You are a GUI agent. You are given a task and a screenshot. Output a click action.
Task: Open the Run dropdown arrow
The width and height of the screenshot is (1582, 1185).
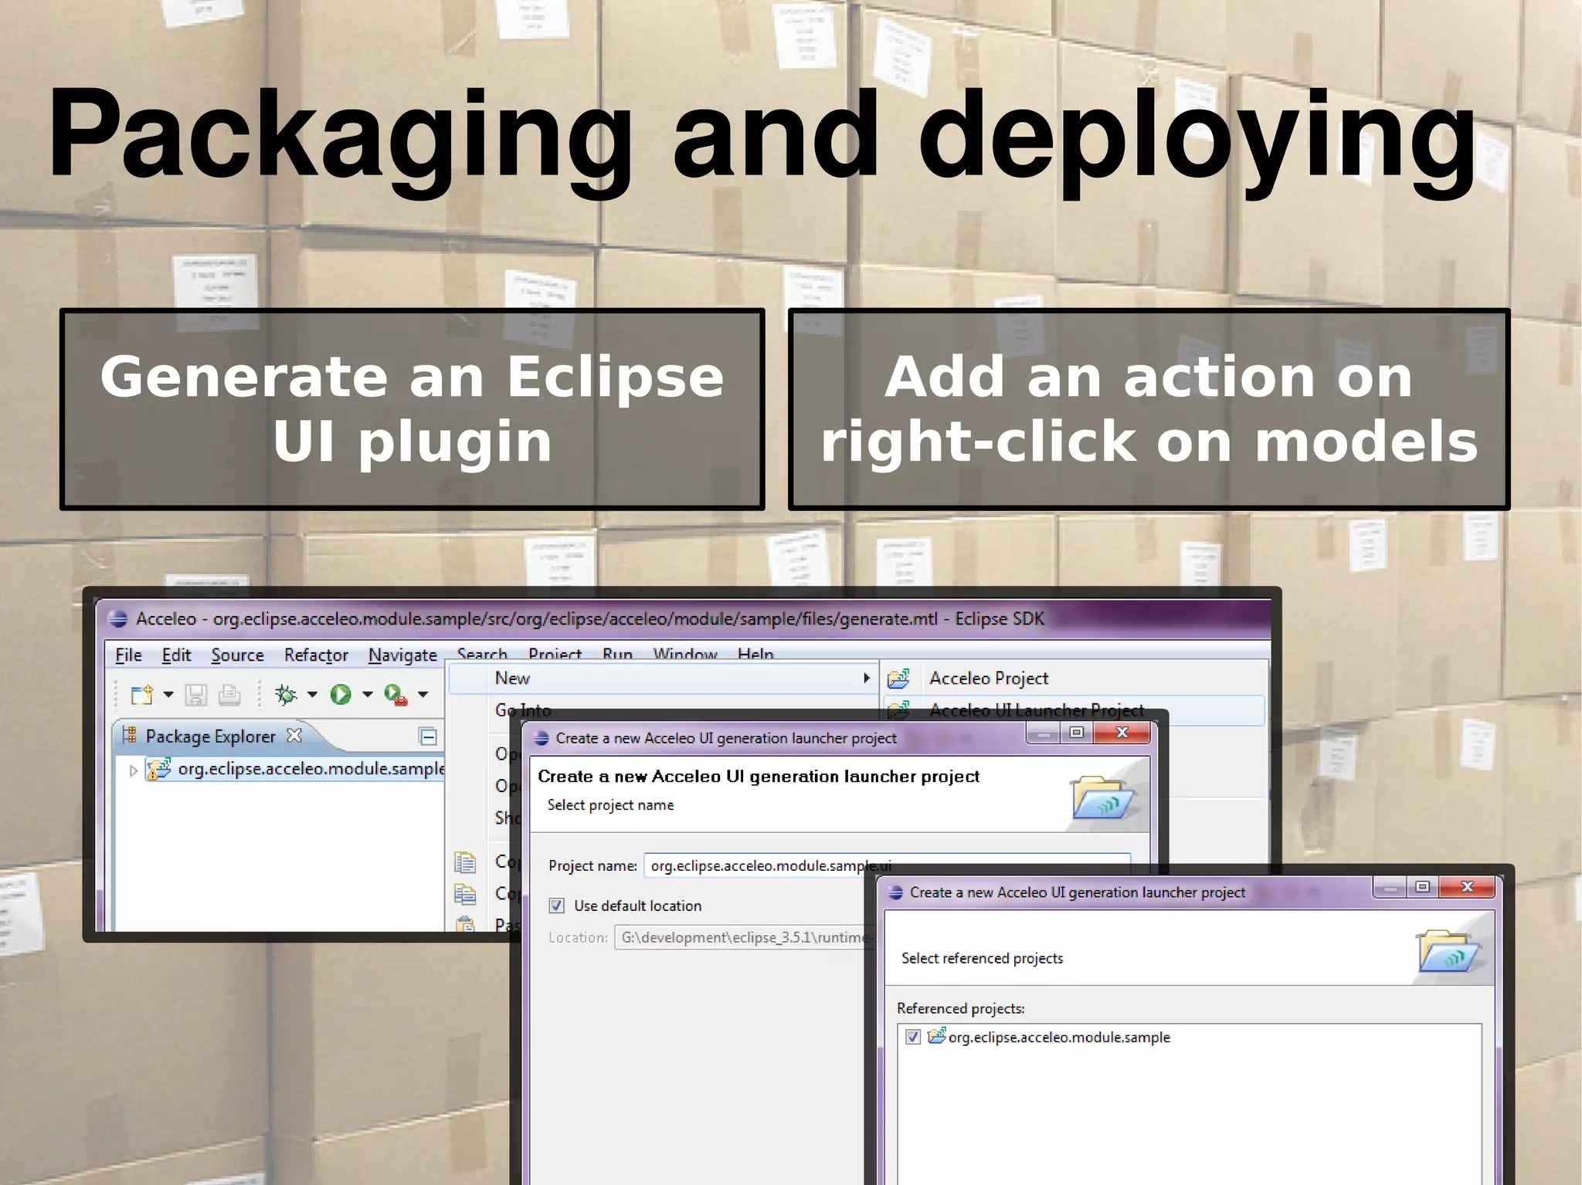[368, 695]
